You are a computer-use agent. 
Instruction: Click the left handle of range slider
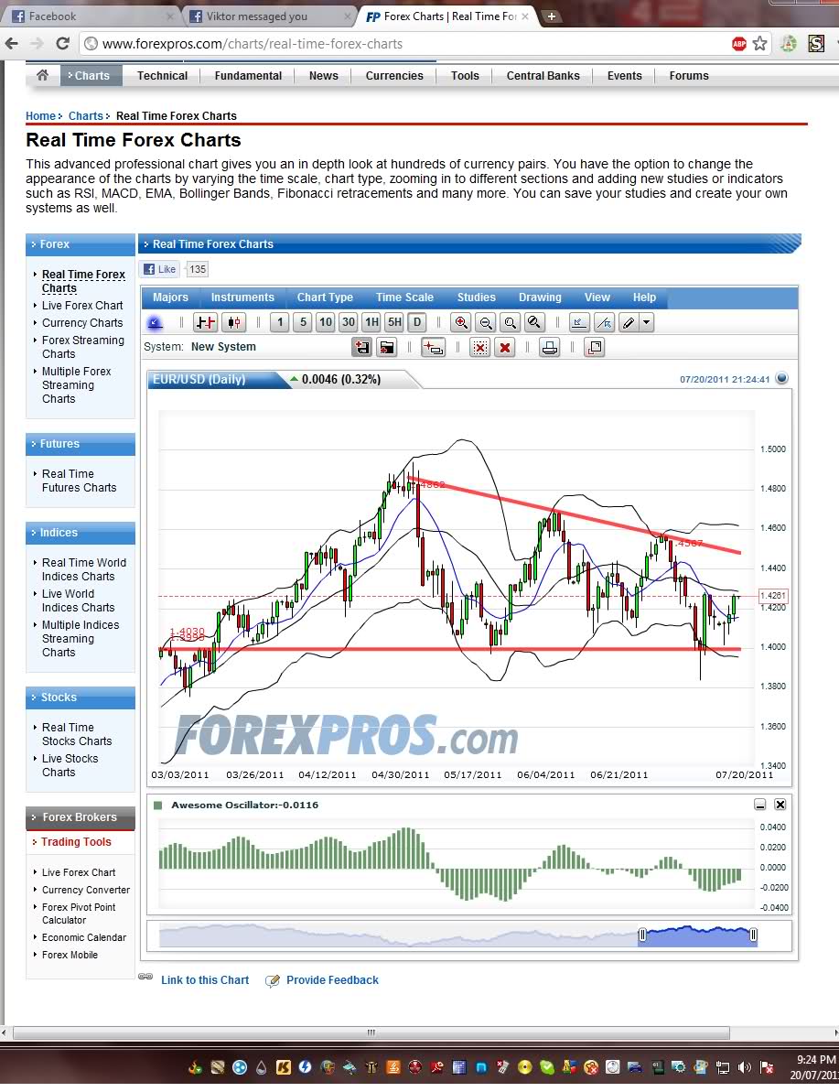[642, 935]
